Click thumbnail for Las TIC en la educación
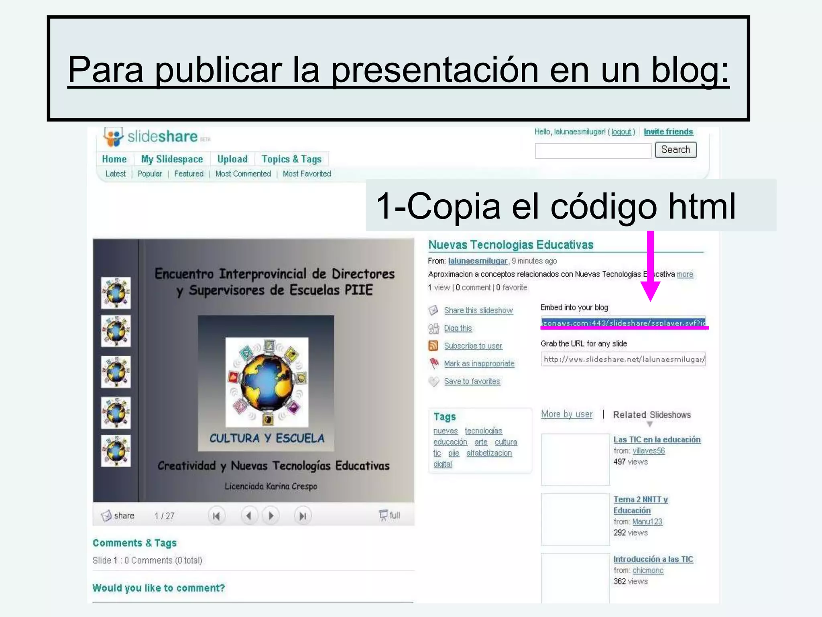 point(575,460)
